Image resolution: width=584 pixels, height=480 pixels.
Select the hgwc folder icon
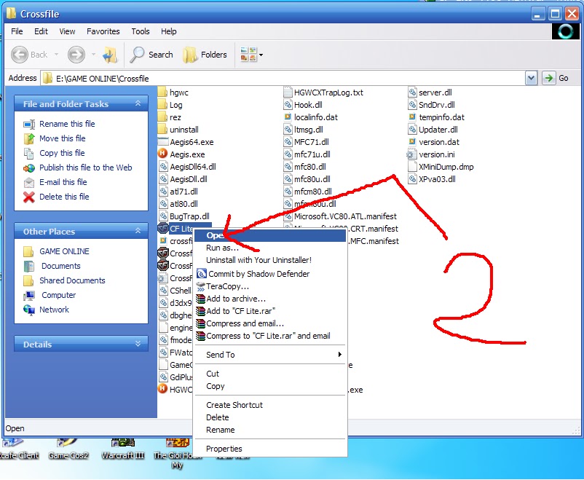coord(162,92)
